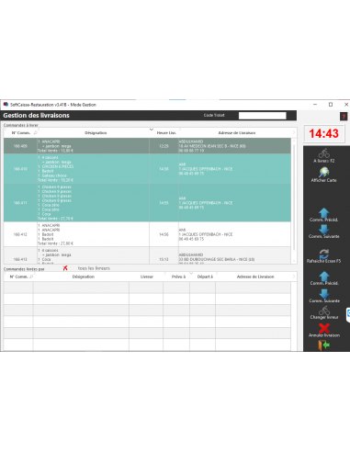Image resolution: width=350 pixels, height=452 pixels.
Task: Click the Prévu à column header
Action: pyautogui.click(x=178, y=277)
